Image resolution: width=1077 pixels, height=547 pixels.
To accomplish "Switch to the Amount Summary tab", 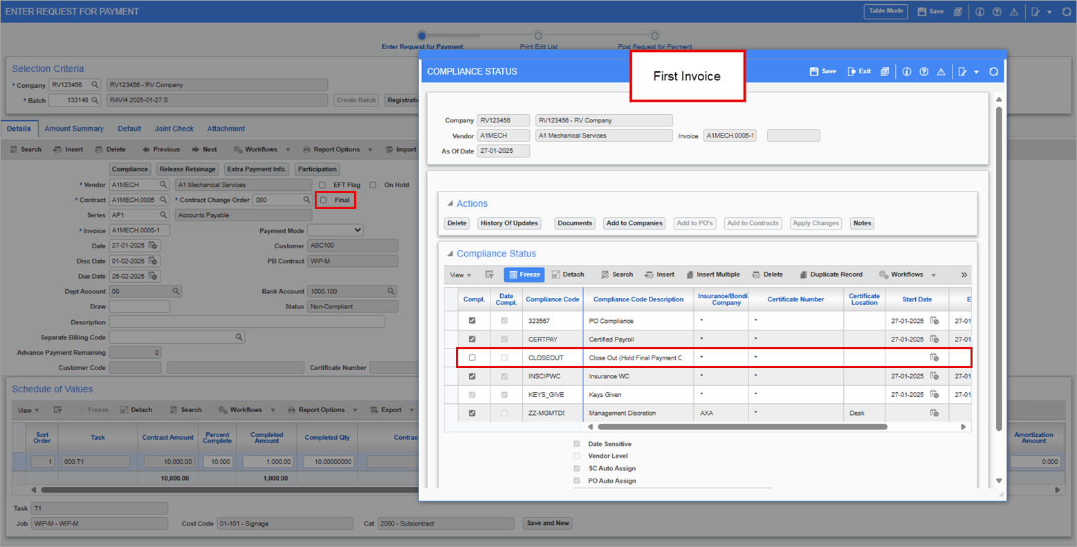I will 74,129.
